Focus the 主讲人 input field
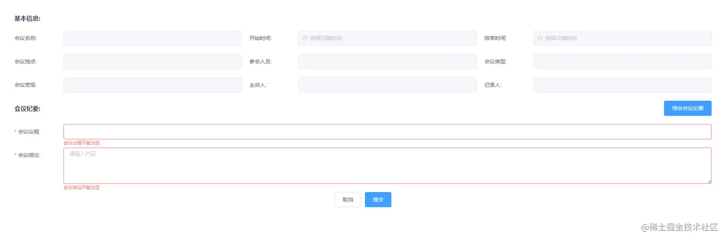The height and width of the screenshot is (240, 726). coord(387,85)
